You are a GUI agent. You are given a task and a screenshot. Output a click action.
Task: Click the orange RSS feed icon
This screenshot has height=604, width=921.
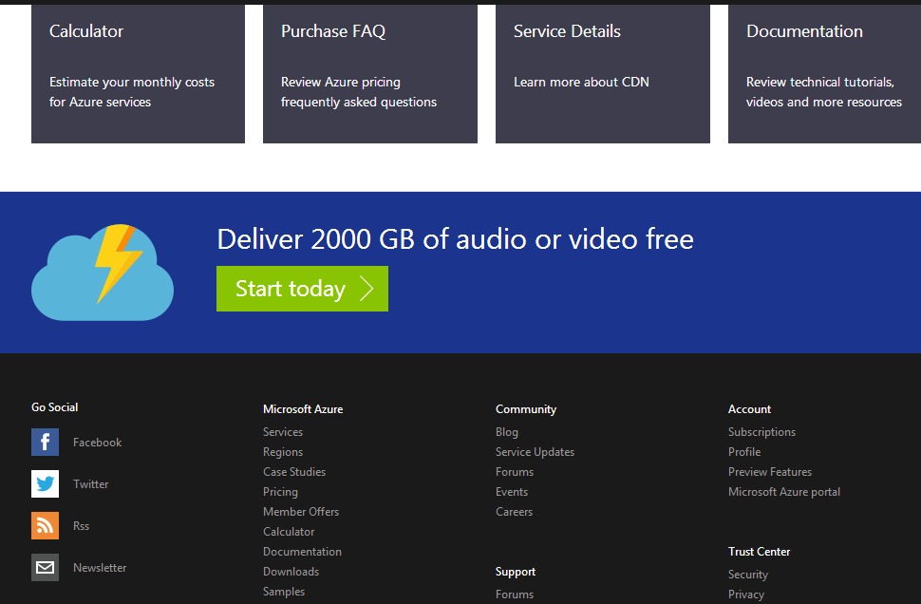point(45,526)
